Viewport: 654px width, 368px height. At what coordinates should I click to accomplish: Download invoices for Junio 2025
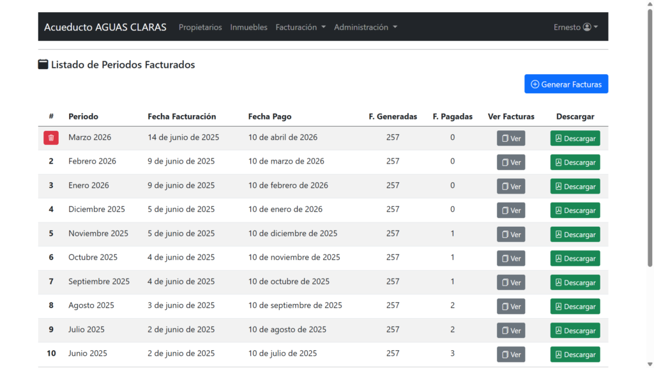575,355
